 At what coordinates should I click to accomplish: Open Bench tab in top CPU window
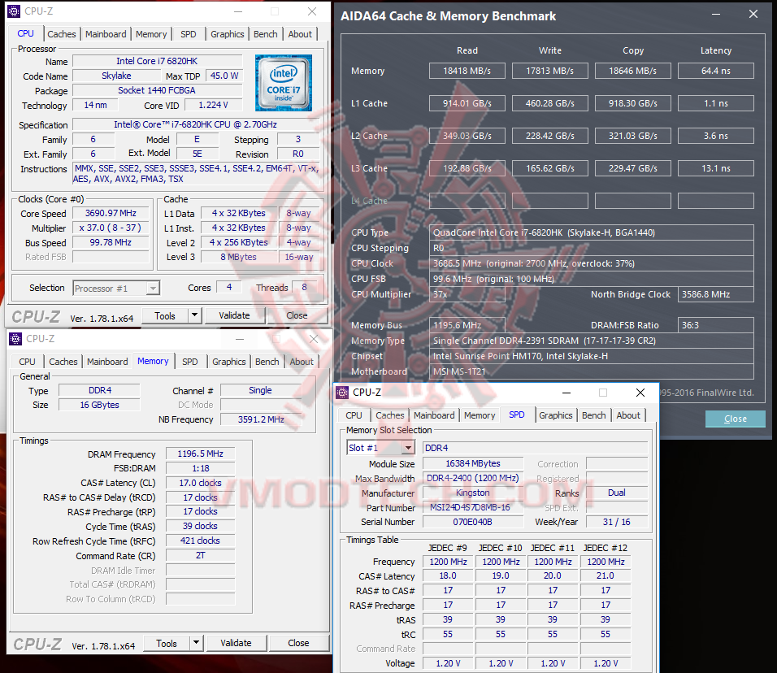[266, 34]
